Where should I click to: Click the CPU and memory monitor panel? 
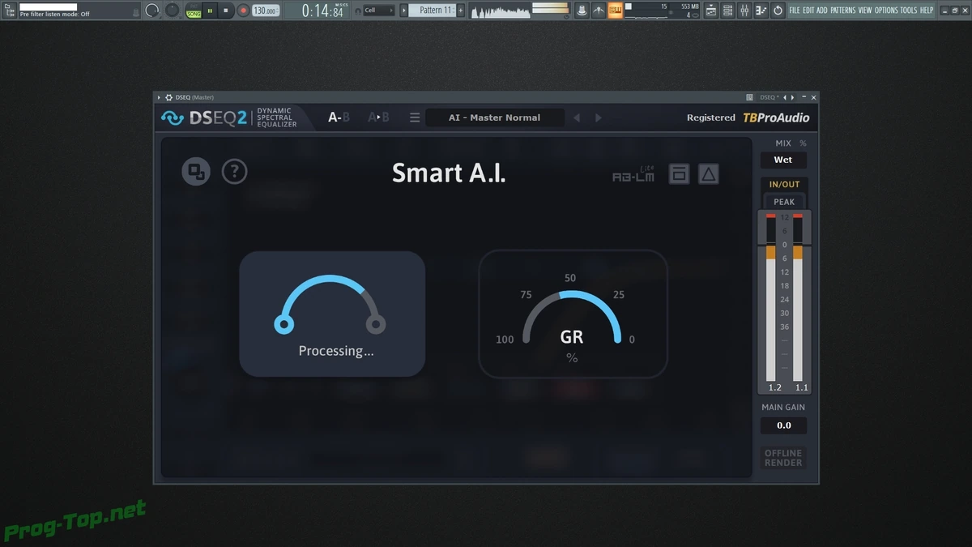pyautogui.click(x=663, y=11)
